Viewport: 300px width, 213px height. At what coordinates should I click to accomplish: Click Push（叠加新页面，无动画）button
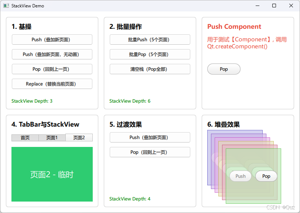click(52, 54)
